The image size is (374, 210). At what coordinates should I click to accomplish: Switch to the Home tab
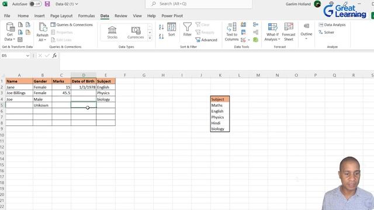click(23, 16)
